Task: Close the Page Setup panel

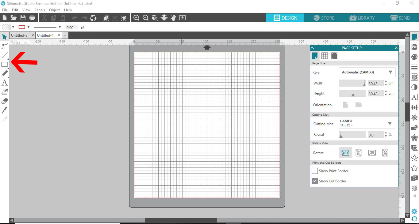Action: [396, 48]
